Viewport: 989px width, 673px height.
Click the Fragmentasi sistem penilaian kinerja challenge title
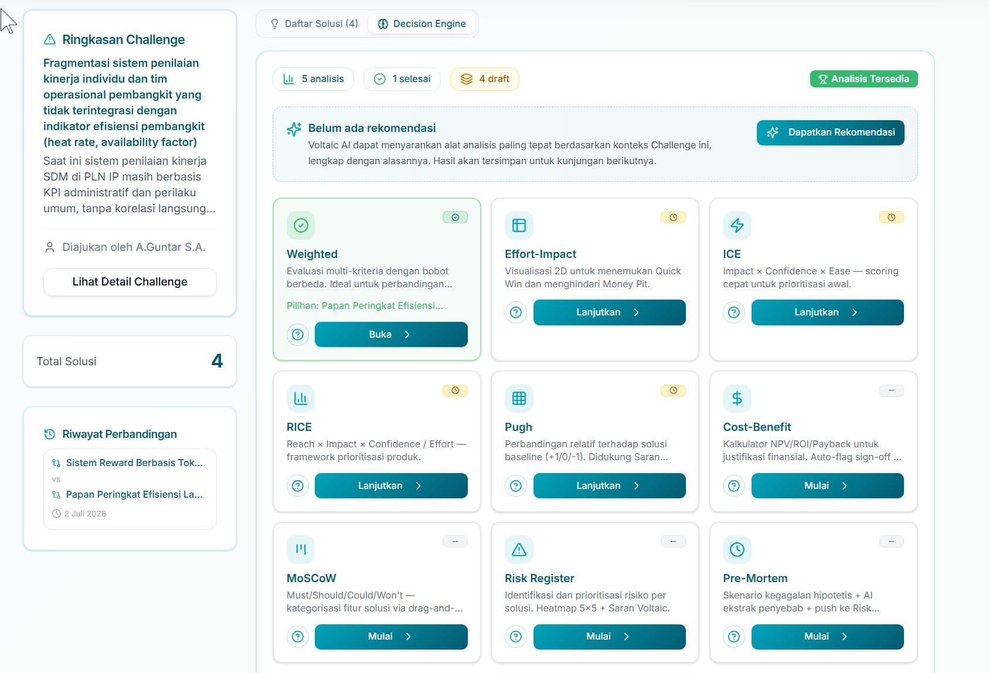124,103
